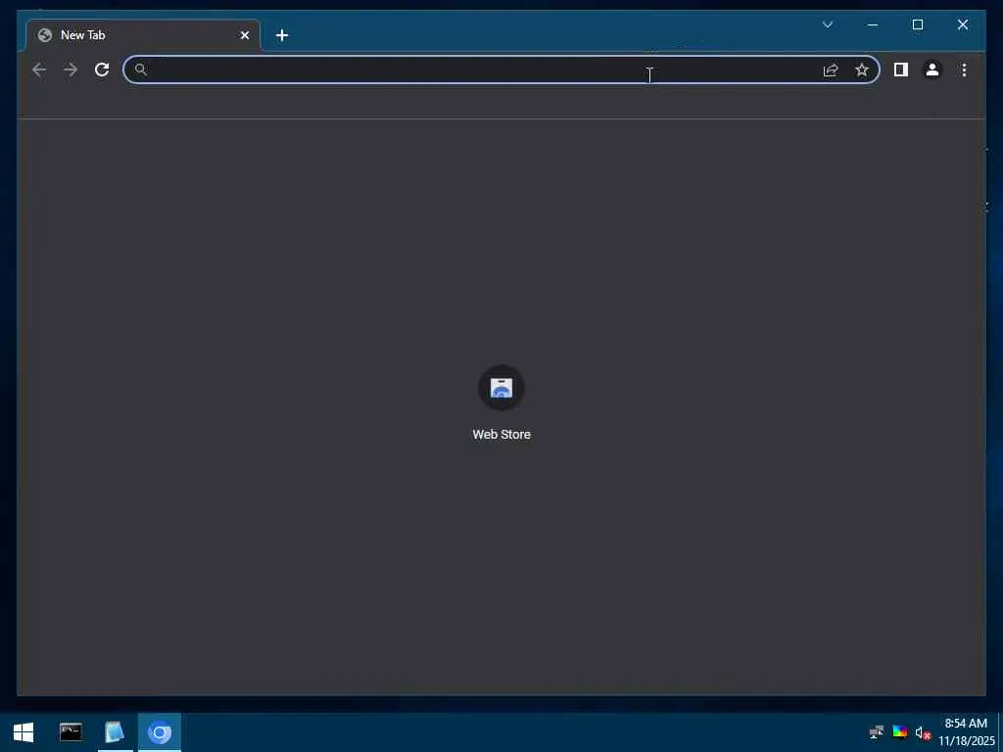Image resolution: width=1003 pixels, height=752 pixels.
Task: Open the muted volume tray icon
Action: click(x=923, y=732)
